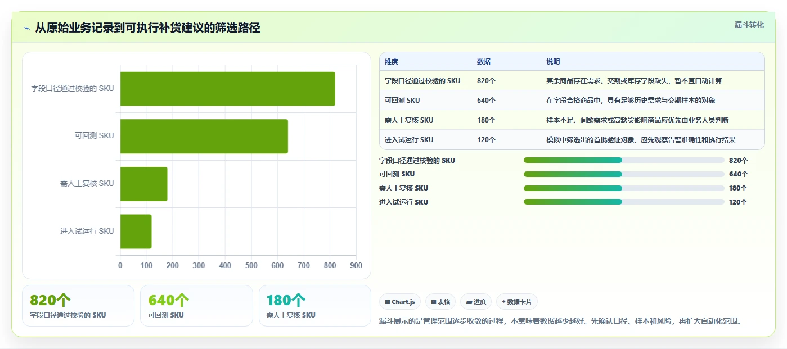The width and height of the screenshot is (787, 349).
Task: Click the 数据卡片 chip
Action: click(x=517, y=302)
